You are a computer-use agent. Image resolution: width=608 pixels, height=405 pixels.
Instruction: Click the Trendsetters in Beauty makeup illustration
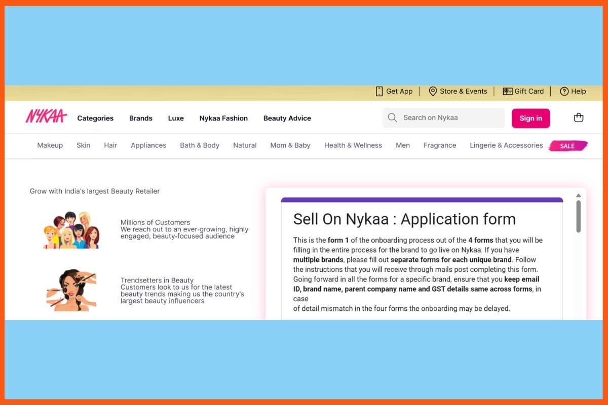70,290
